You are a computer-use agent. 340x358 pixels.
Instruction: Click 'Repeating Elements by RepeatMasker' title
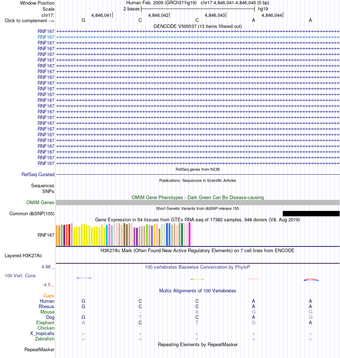198,344
